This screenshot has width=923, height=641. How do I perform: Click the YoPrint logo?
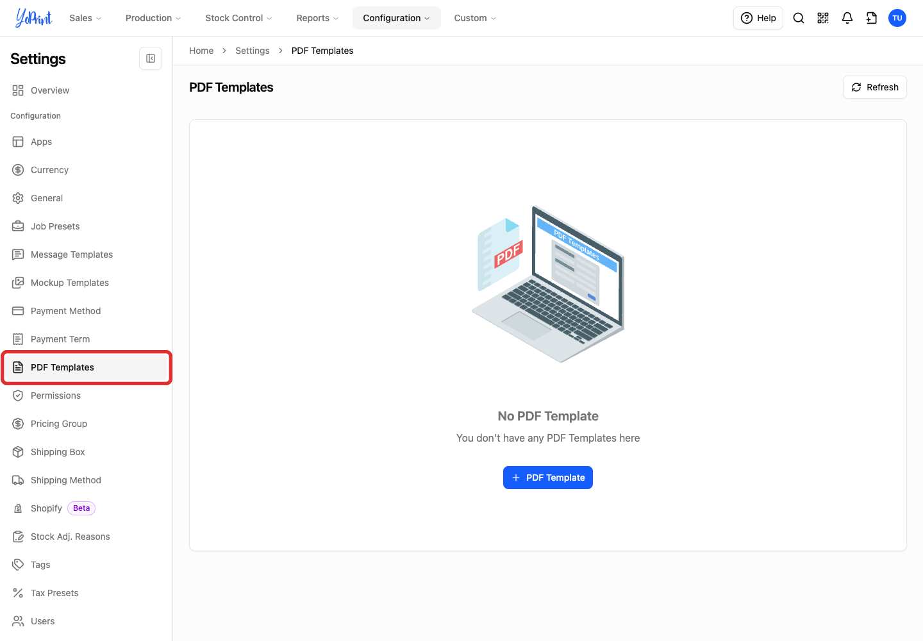[x=34, y=18]
